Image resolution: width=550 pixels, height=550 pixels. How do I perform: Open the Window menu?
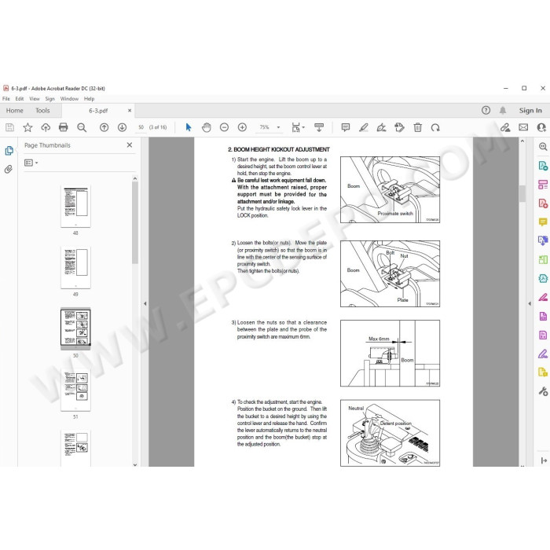coord(69,99)
